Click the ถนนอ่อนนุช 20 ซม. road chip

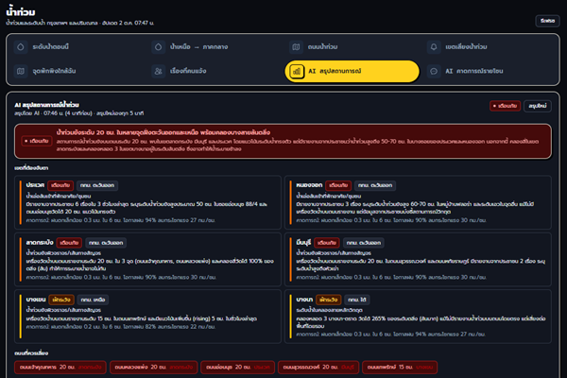point(238,368)
